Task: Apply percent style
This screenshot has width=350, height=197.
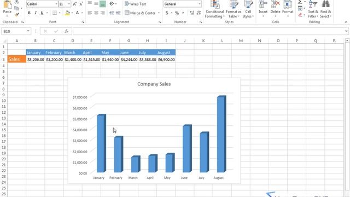Action: tap(177, 13)
